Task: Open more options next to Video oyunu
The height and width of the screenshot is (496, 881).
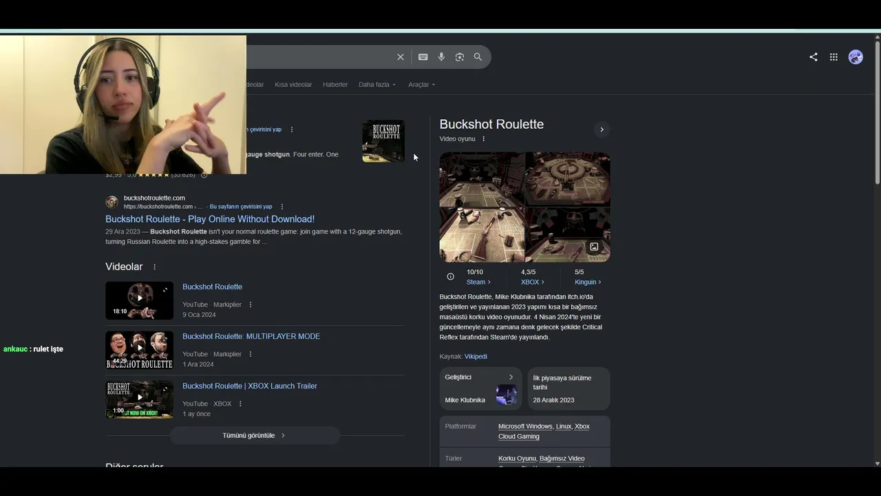Action: (483, 139)
